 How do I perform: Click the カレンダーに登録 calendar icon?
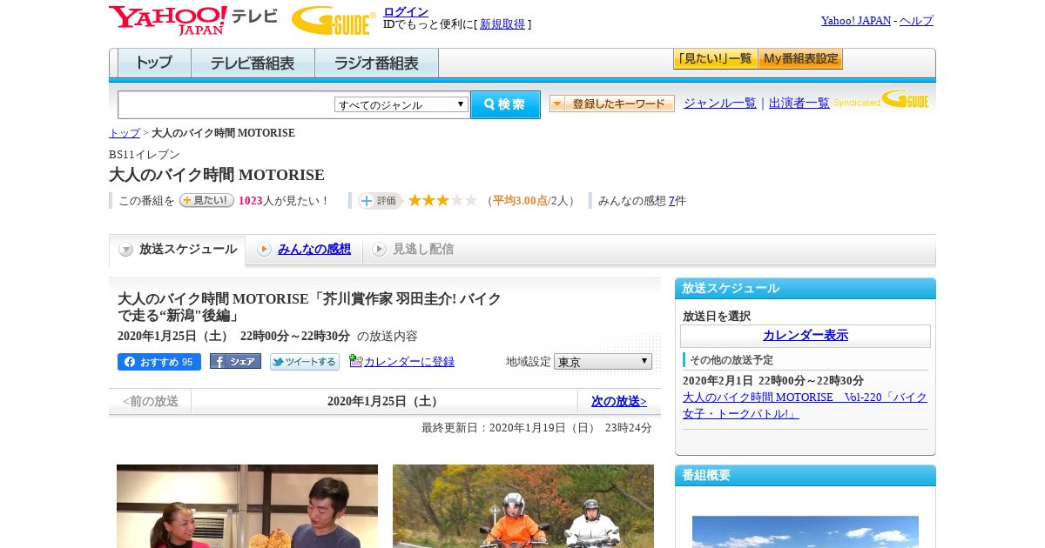point(355,361)
